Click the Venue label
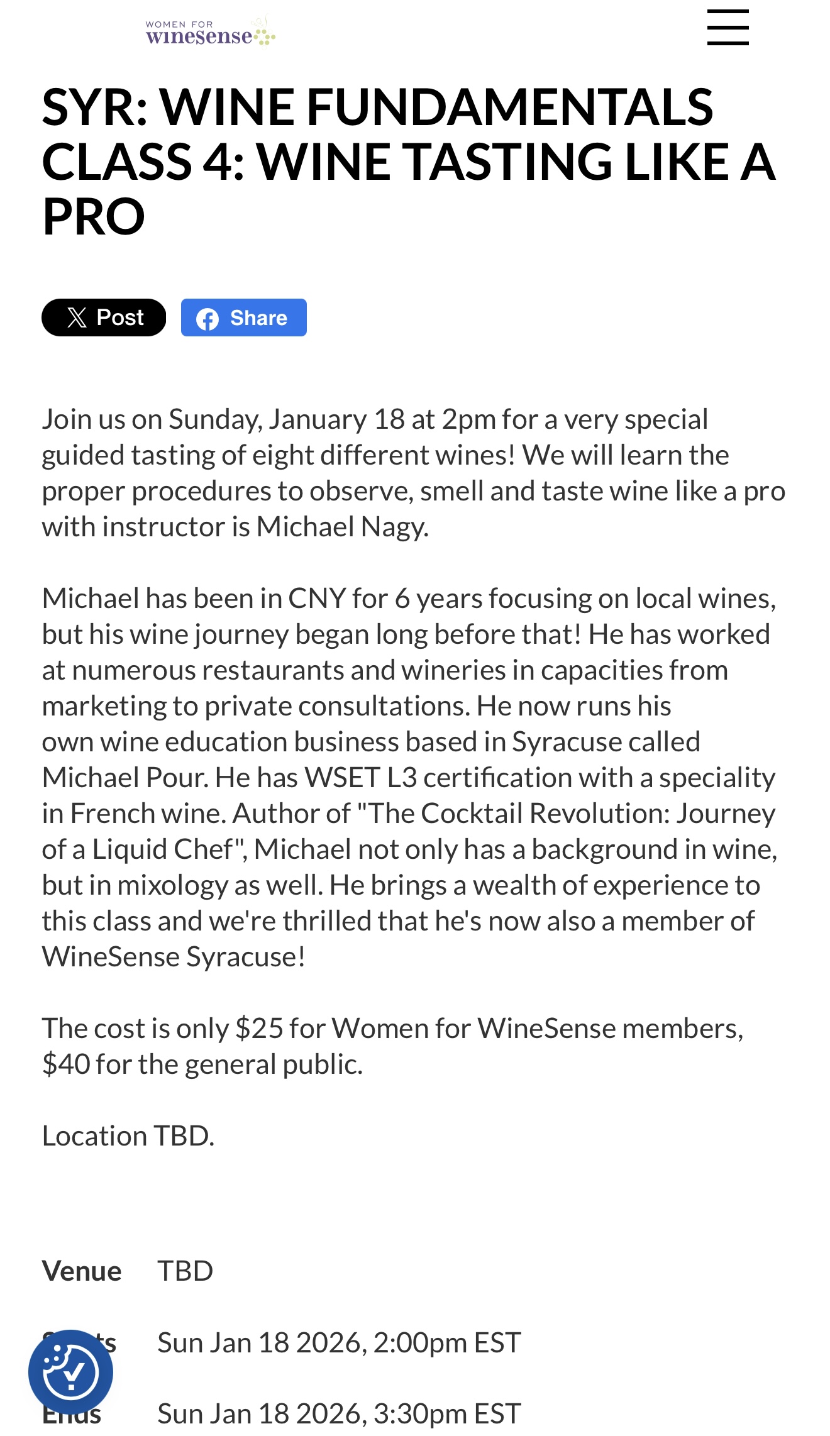 coord(82,1271)
